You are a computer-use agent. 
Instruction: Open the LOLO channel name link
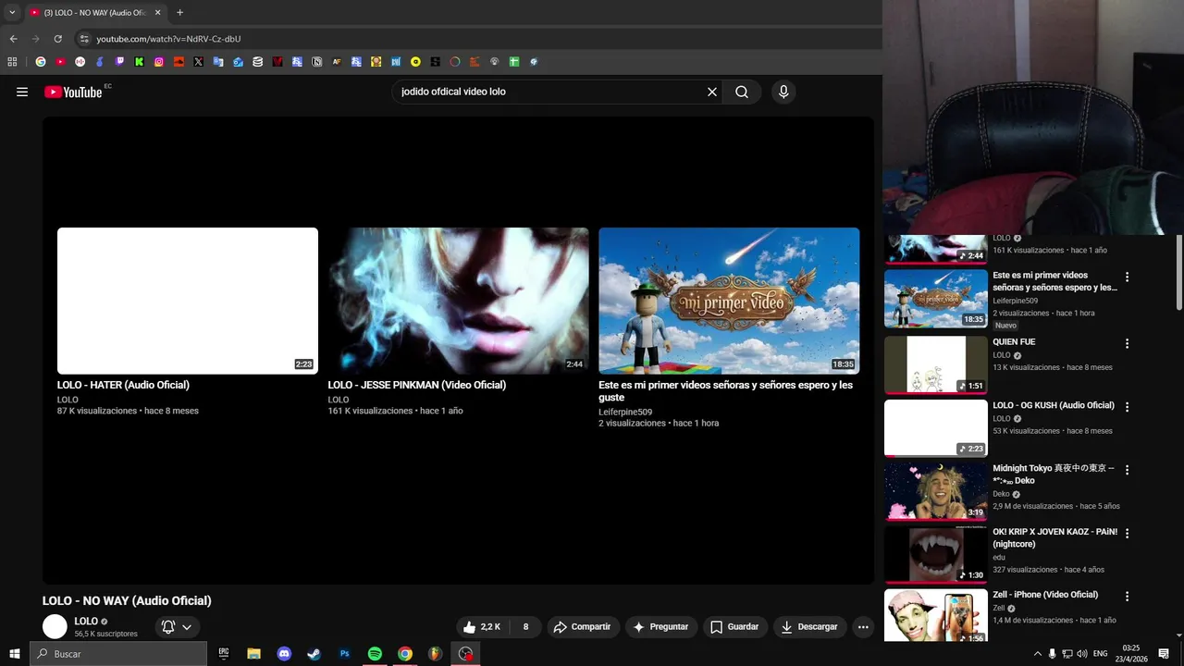click(86, 621)
